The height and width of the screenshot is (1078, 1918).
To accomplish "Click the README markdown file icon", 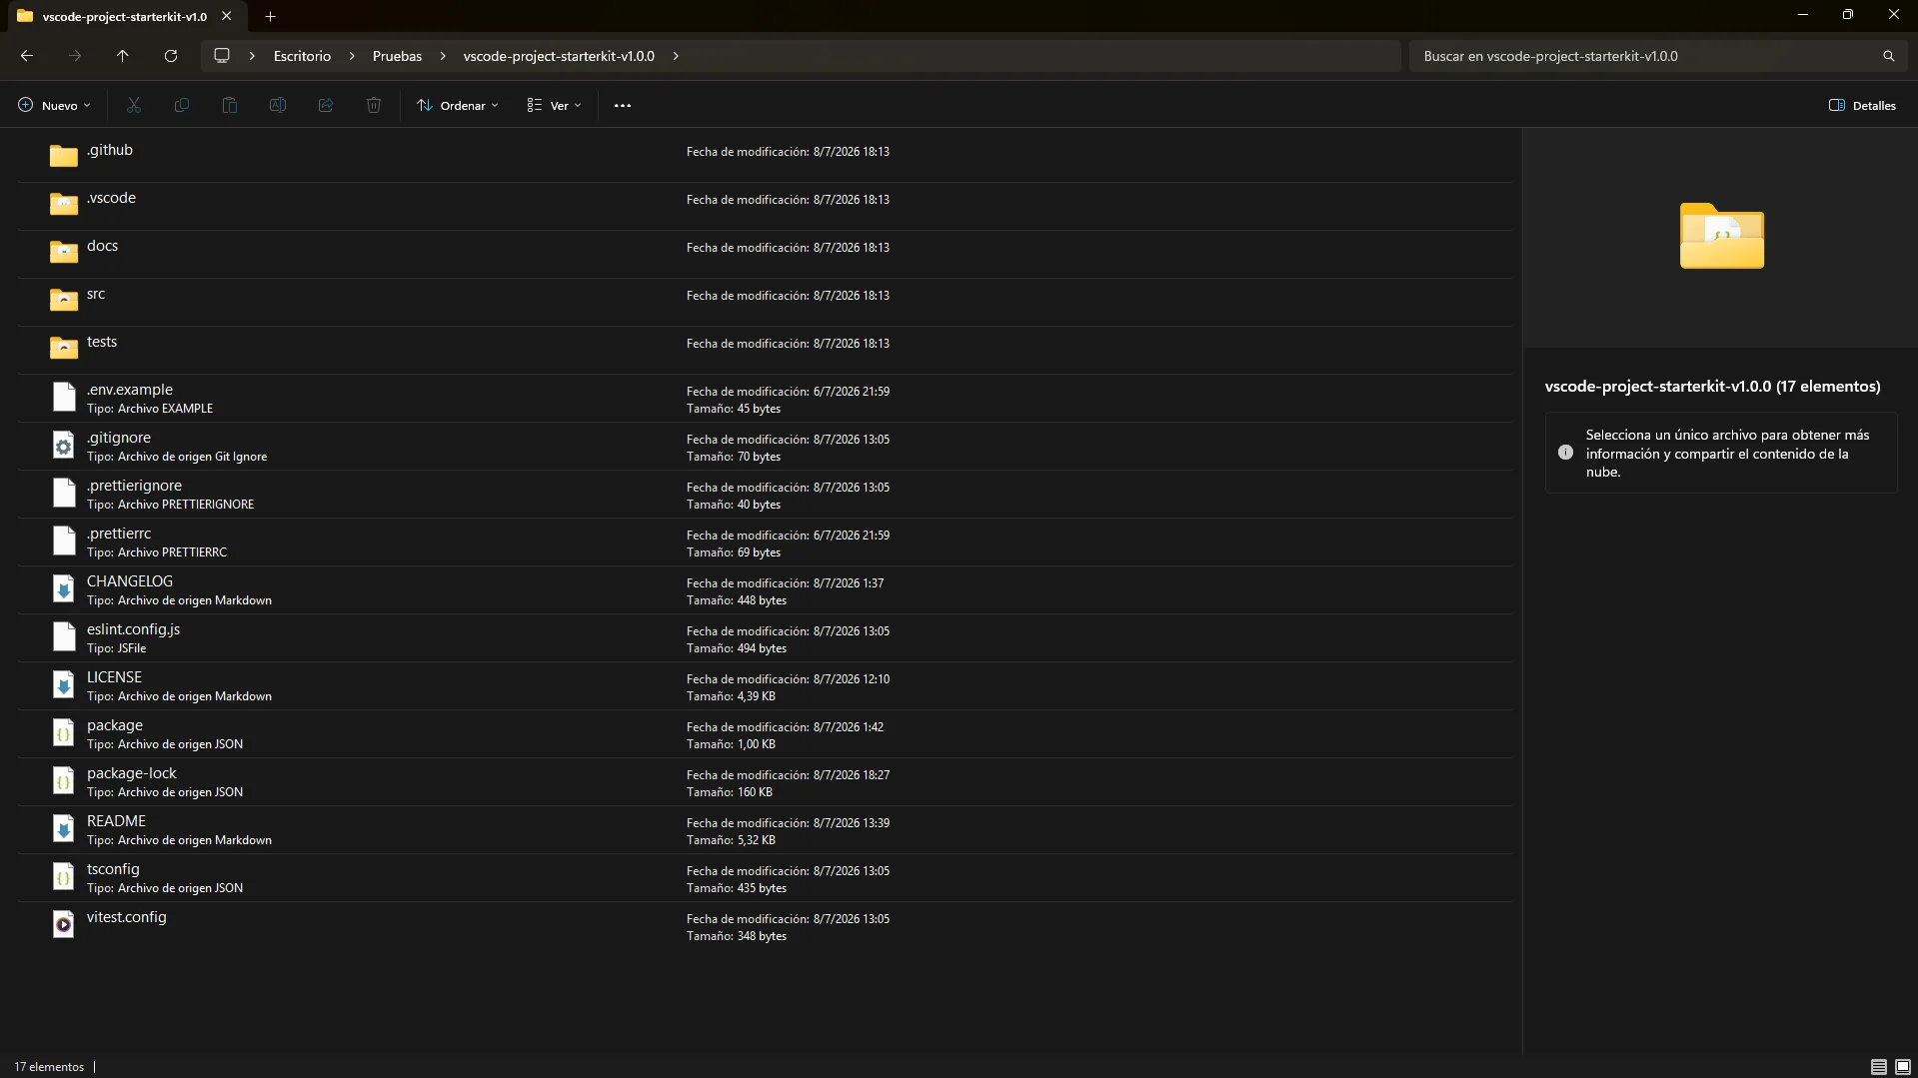I will click(64, 828).
